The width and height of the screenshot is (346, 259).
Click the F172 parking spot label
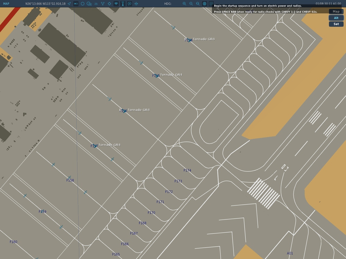pyautogui.click(x=169, y=192)
